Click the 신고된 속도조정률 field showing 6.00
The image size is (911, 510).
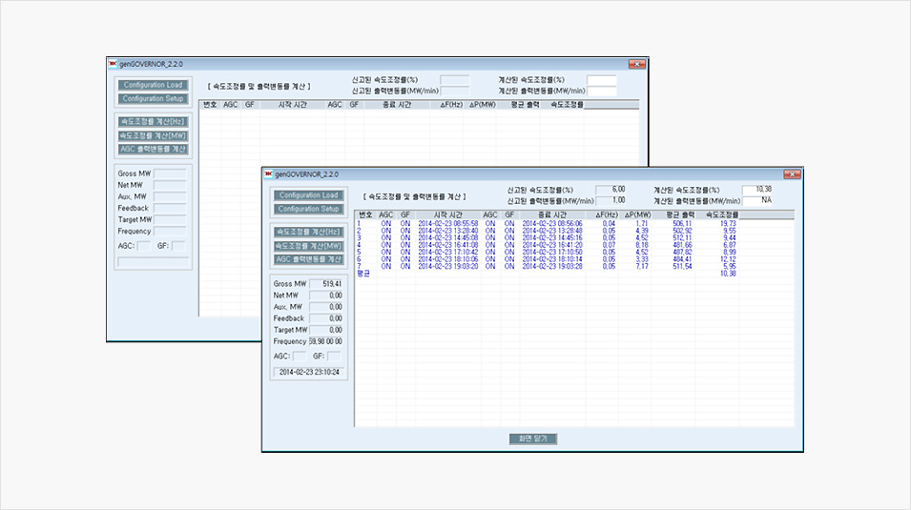611,190
